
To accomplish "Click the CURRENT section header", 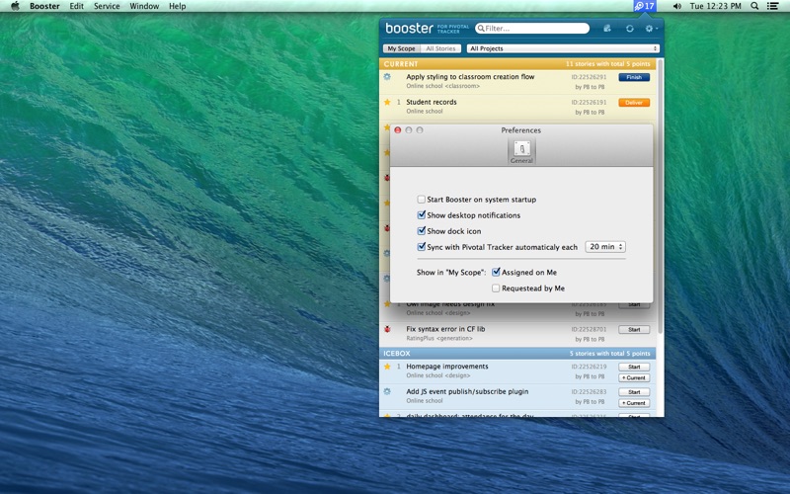I will click(x=517, y=64).
